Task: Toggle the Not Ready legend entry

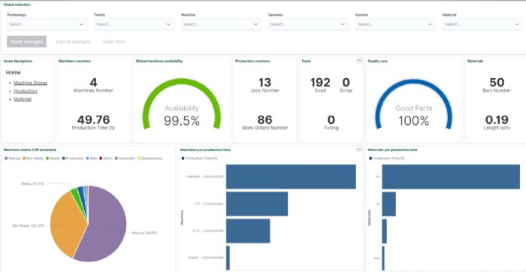Action: (x=33, y=159)
